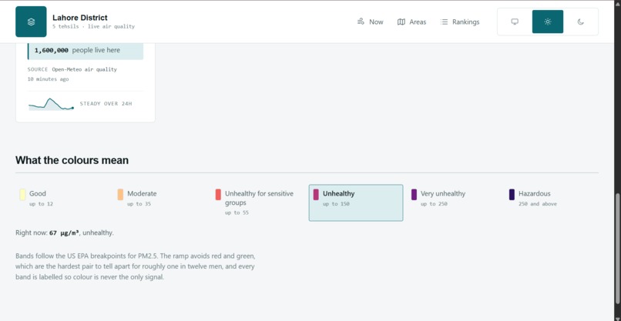Click 'Open-Meteo air quality' source text
The image size is (621, 321).
pos(84,69)
